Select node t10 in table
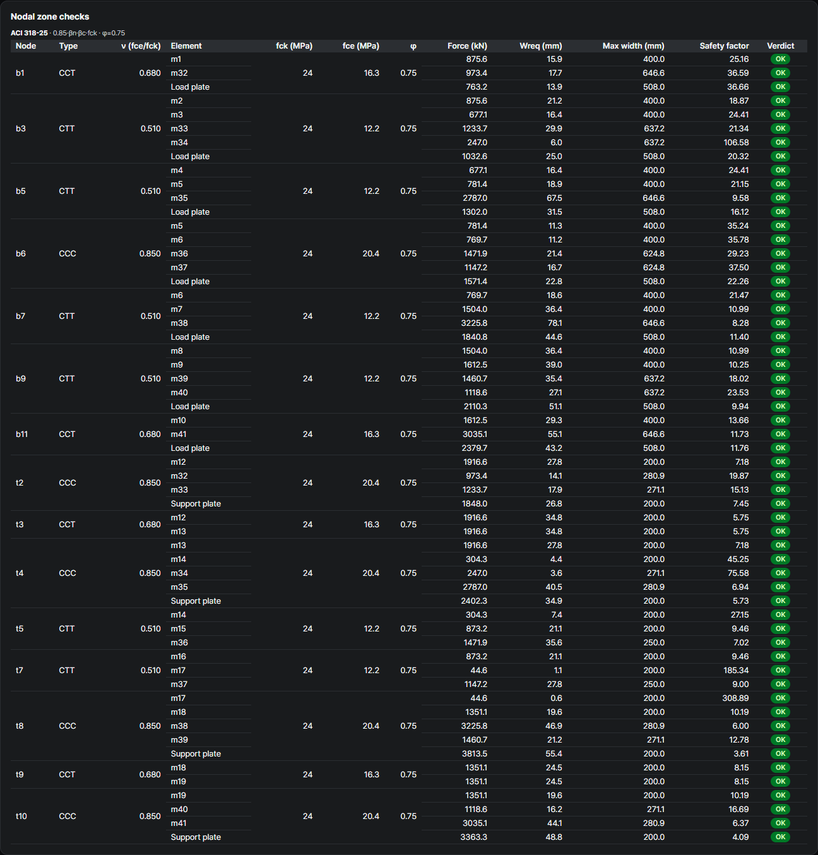Image resolution: width=818 pixels, height=855 pixels. [21, 816]
